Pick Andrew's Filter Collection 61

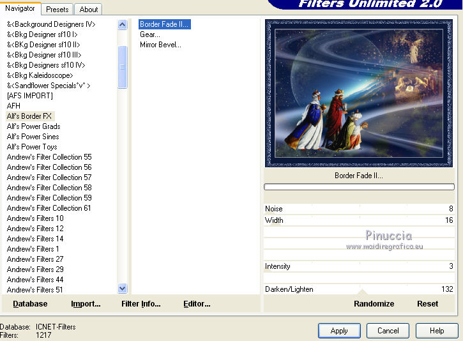point(49,208)
